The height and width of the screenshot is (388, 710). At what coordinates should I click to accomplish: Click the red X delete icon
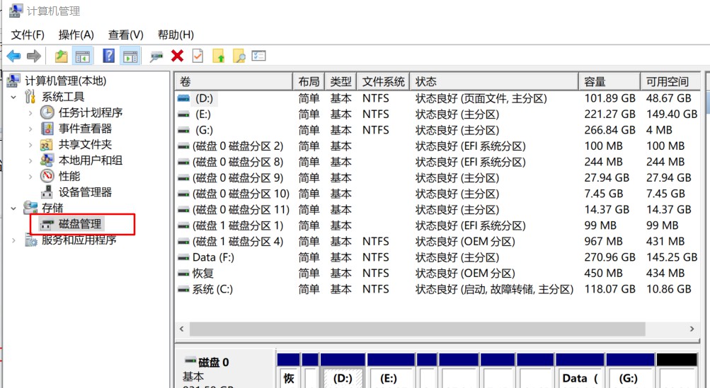(178, 56)
